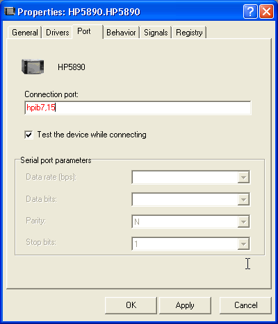Open the Signals tab
Image resolution: width=278 pixels, height=324 pixels.
[x=156, y=33]
